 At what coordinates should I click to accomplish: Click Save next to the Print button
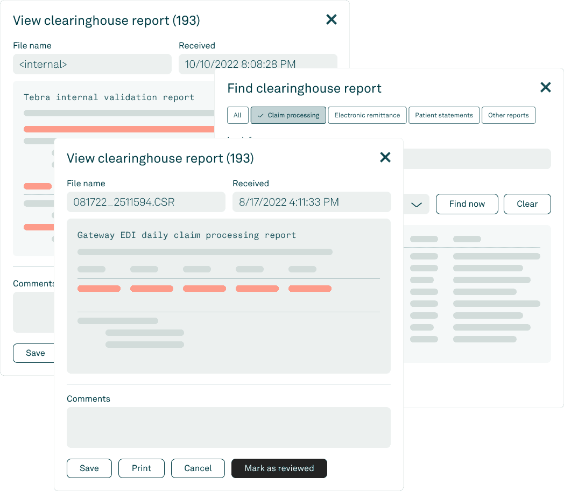(x=89, y=468)
